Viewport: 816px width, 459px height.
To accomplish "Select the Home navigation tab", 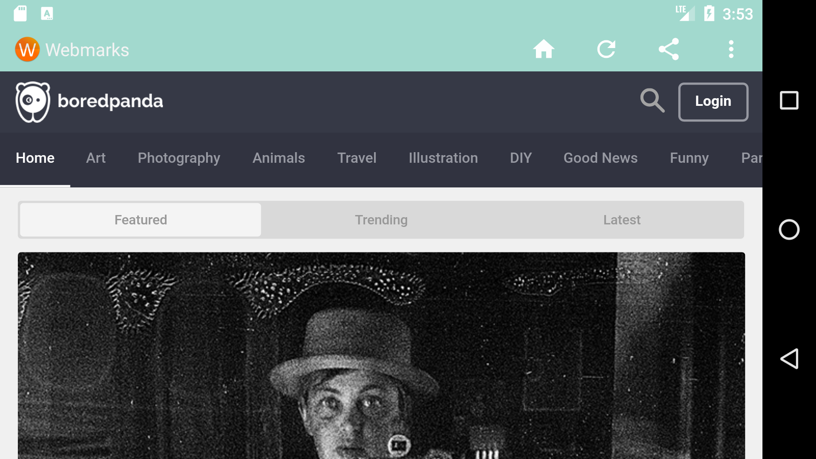I will click(35, 158).
